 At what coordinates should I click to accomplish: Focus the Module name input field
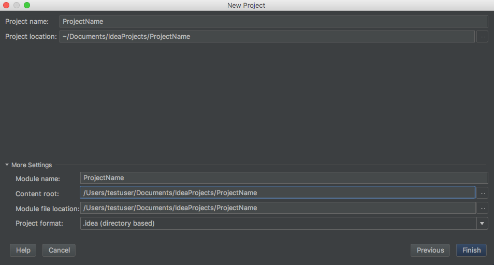point(284,178)
